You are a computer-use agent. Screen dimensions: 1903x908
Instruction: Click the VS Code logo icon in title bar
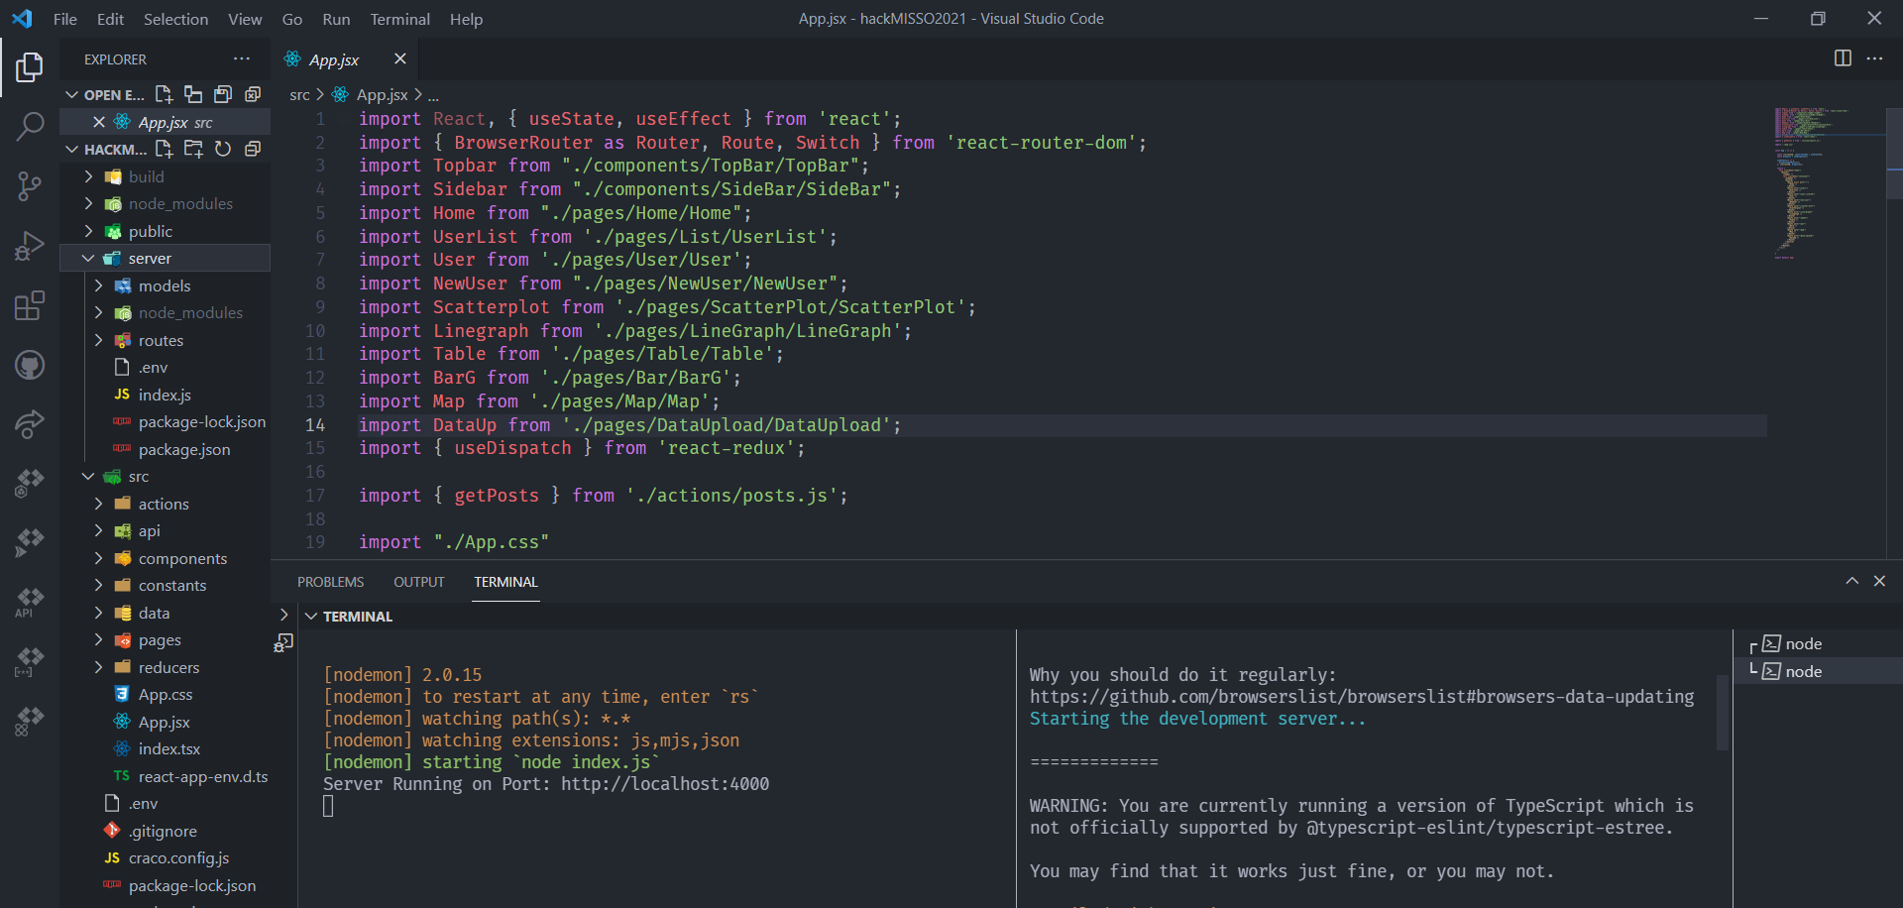[22, 19]
